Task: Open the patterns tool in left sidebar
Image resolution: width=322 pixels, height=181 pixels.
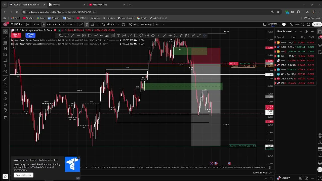Action: pyautogui.click(x=5, y=49)
